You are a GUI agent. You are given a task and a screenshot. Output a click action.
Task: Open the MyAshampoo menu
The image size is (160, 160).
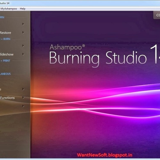tap(9, 9)
